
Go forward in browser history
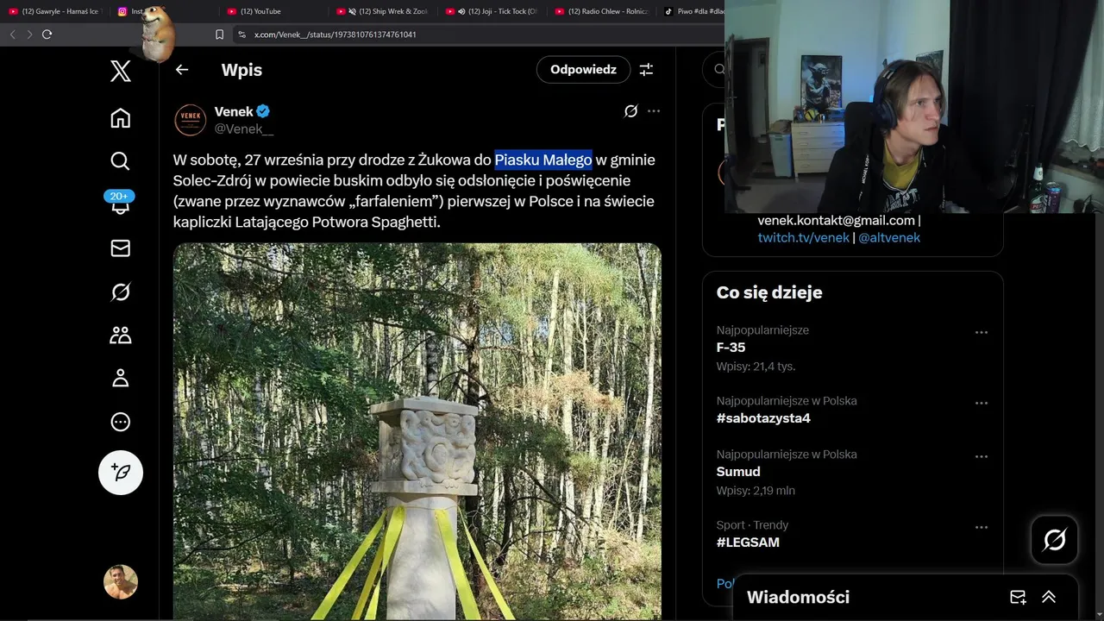coord(29,34)
